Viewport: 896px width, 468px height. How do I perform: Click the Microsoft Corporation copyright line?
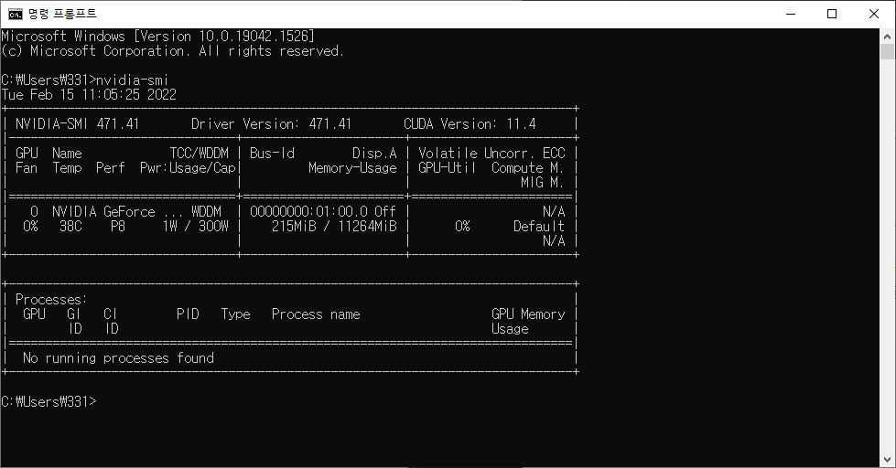point(173,51)
